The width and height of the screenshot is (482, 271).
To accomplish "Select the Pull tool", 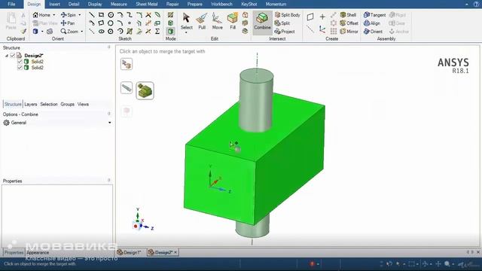I will click(x=202, y=21).
